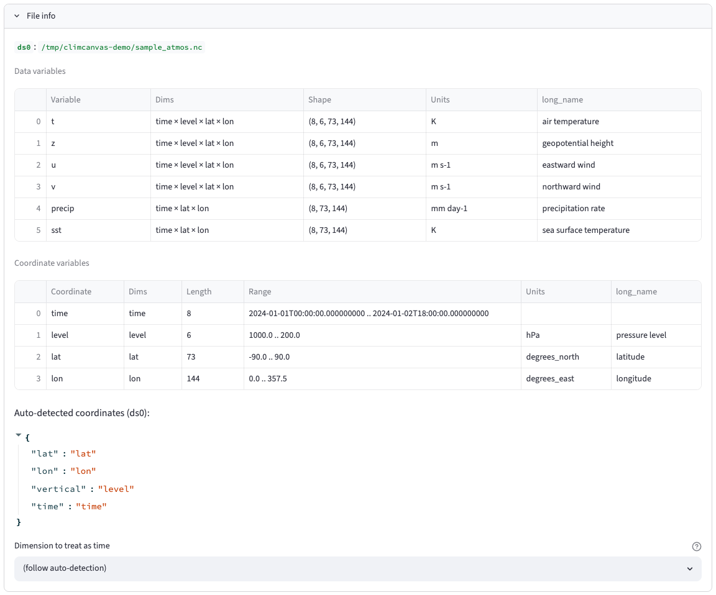Click the 'Auto-detected coordinates (ds0):' heading

82,414
